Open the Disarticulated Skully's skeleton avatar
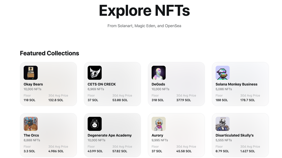 pos(223,124)
